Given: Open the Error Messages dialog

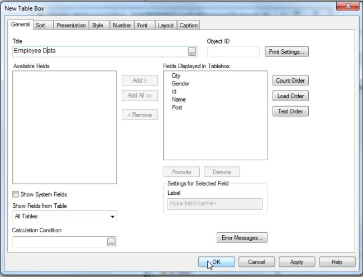Looking at the screenshot, I should click(242, 238).
